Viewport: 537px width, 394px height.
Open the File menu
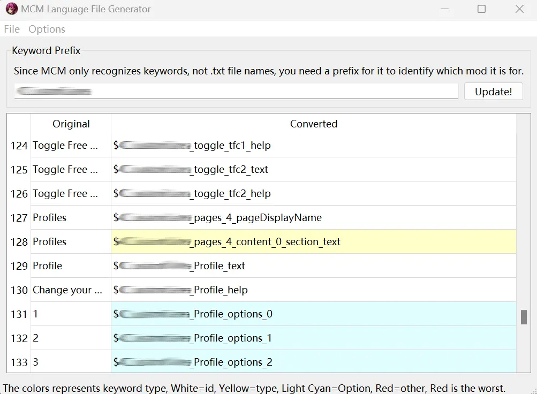point(12,29)
